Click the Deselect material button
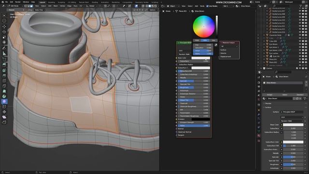This screenshot has width=309, height=174. click(300, 95)
